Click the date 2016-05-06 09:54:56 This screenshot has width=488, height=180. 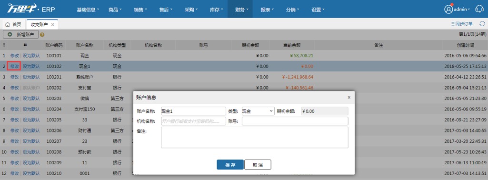click(465, 55)
